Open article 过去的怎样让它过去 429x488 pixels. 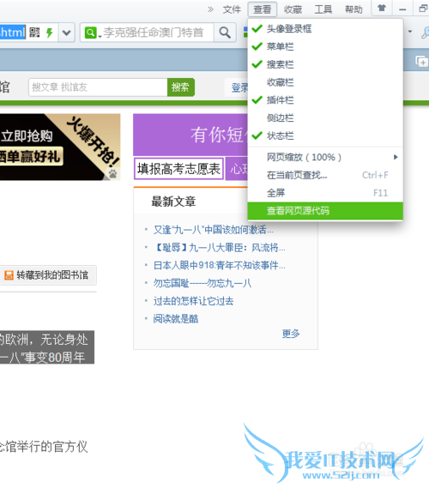click(193, 301)
